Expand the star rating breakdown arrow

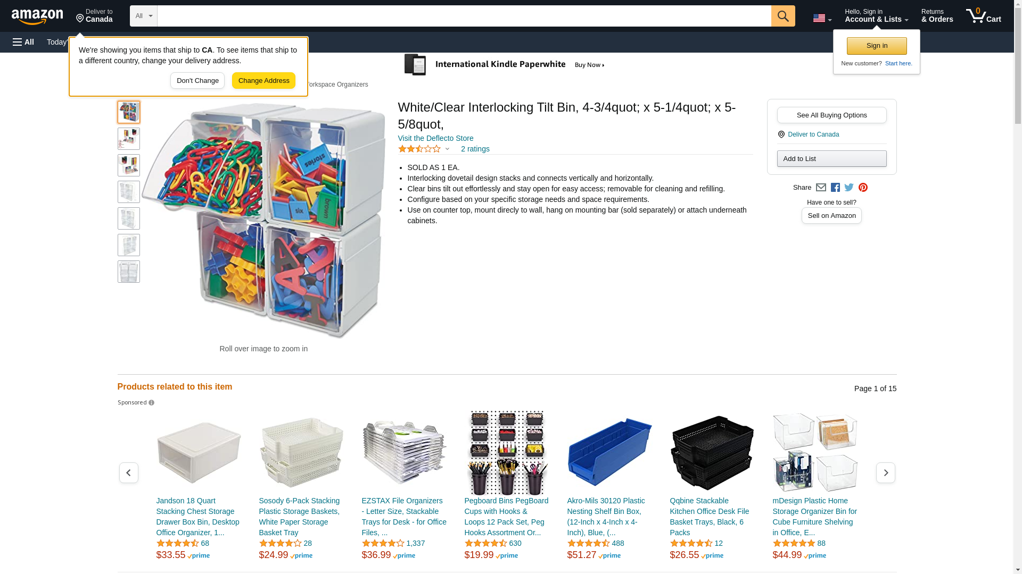pyautogui.click(x=447, y=149)
